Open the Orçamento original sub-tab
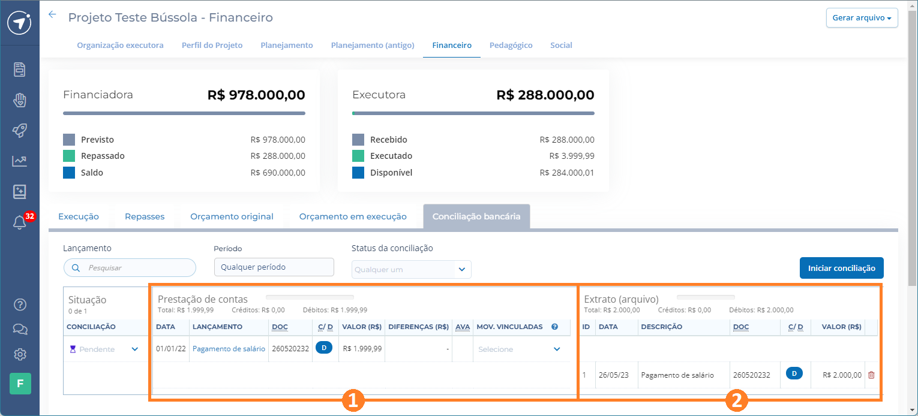The image size is (918, 416). coord(232,216)
